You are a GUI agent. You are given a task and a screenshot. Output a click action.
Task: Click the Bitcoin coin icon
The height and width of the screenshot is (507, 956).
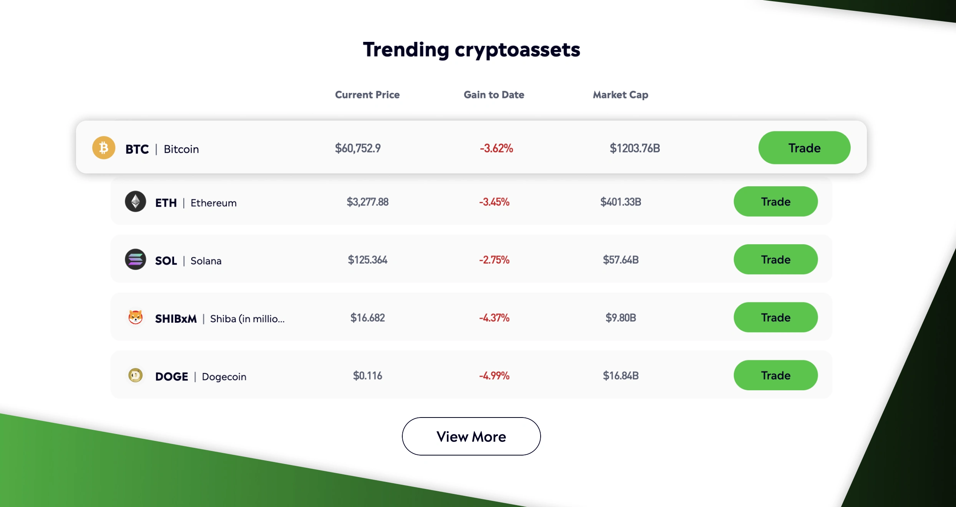[x=104, y=148]
